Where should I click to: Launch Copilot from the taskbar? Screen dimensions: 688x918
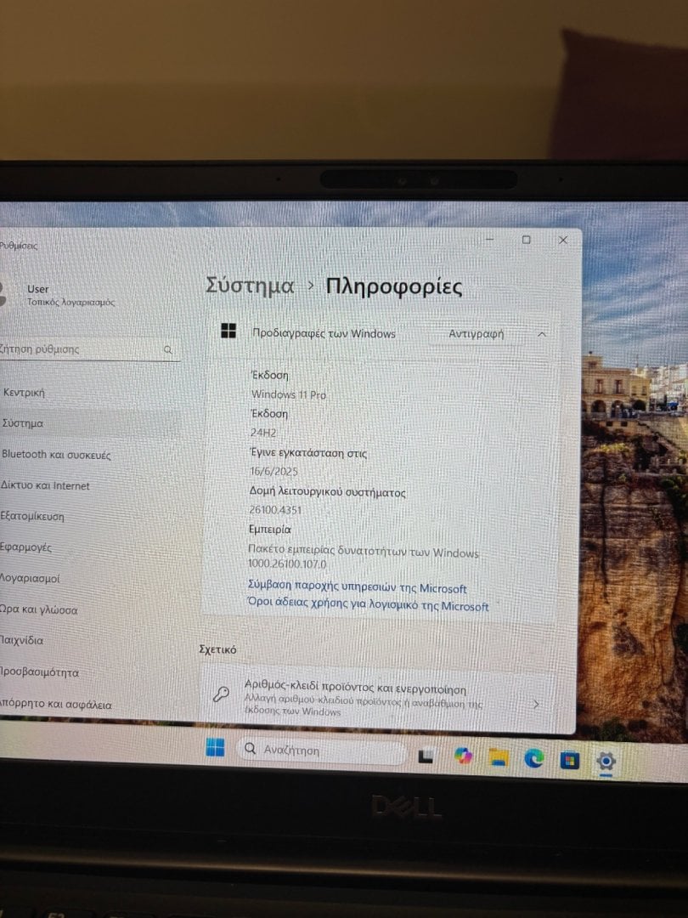(x=464, y=756)
